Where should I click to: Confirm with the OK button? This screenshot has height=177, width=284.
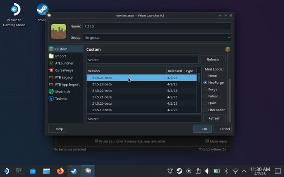203,129
